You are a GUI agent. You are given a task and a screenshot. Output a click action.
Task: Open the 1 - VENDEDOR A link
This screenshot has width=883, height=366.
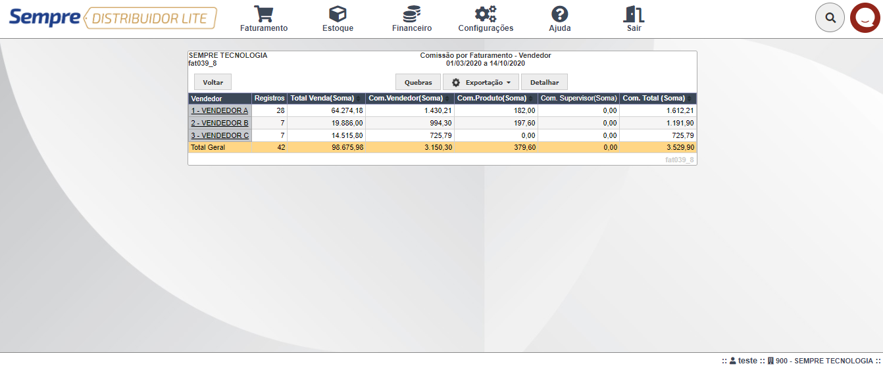tap(220, 110)
